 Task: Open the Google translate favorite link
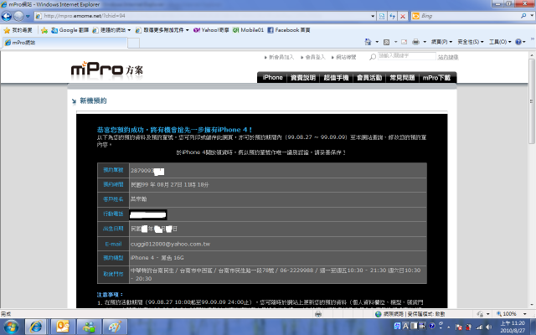point(70,30)
